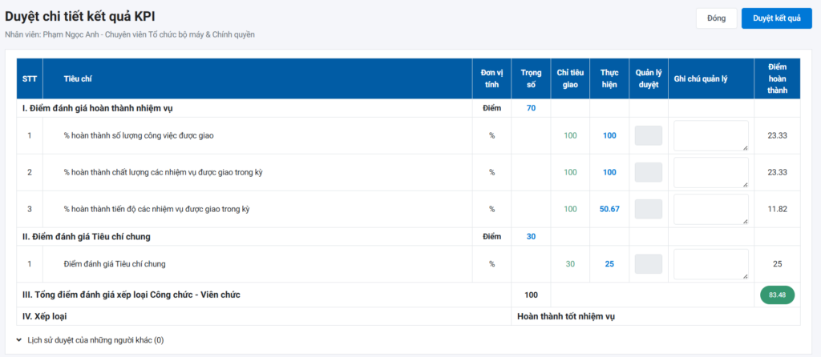
Task: Click manager note box for Tiêu chí chung row
Action: point(711,264)
